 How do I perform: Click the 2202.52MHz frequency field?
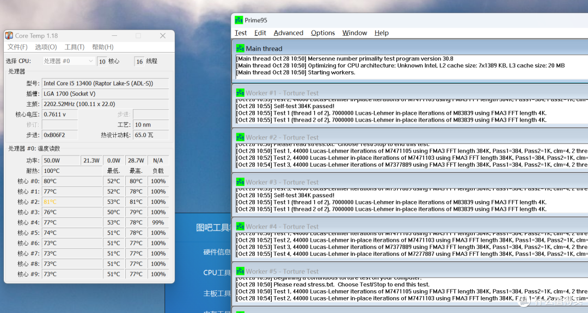coord(106,104)
